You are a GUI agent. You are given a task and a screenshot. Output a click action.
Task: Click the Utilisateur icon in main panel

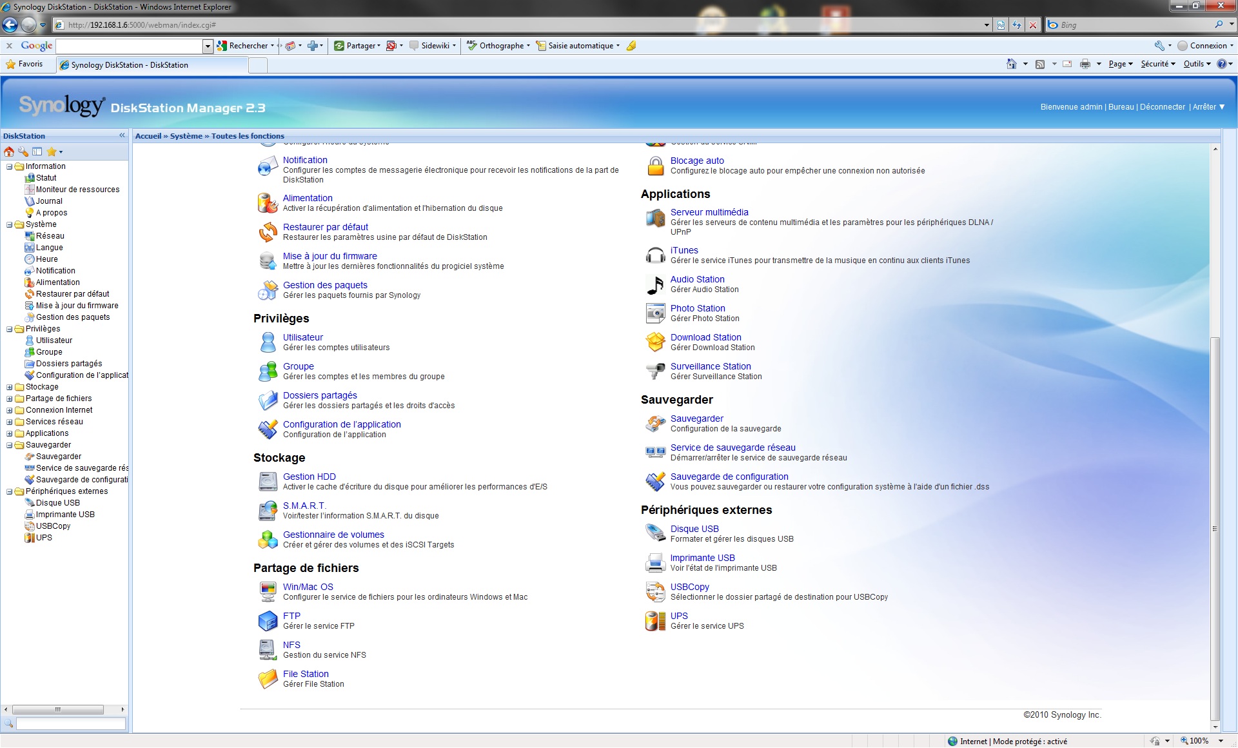coord(268,342)
